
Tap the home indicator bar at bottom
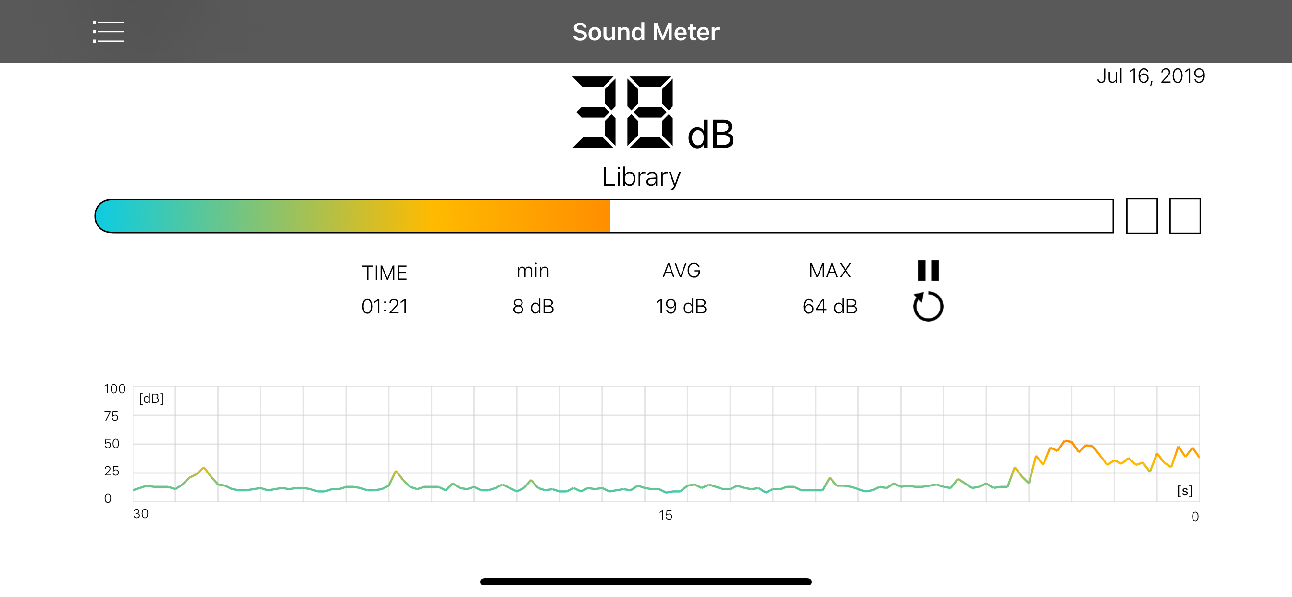646,582
